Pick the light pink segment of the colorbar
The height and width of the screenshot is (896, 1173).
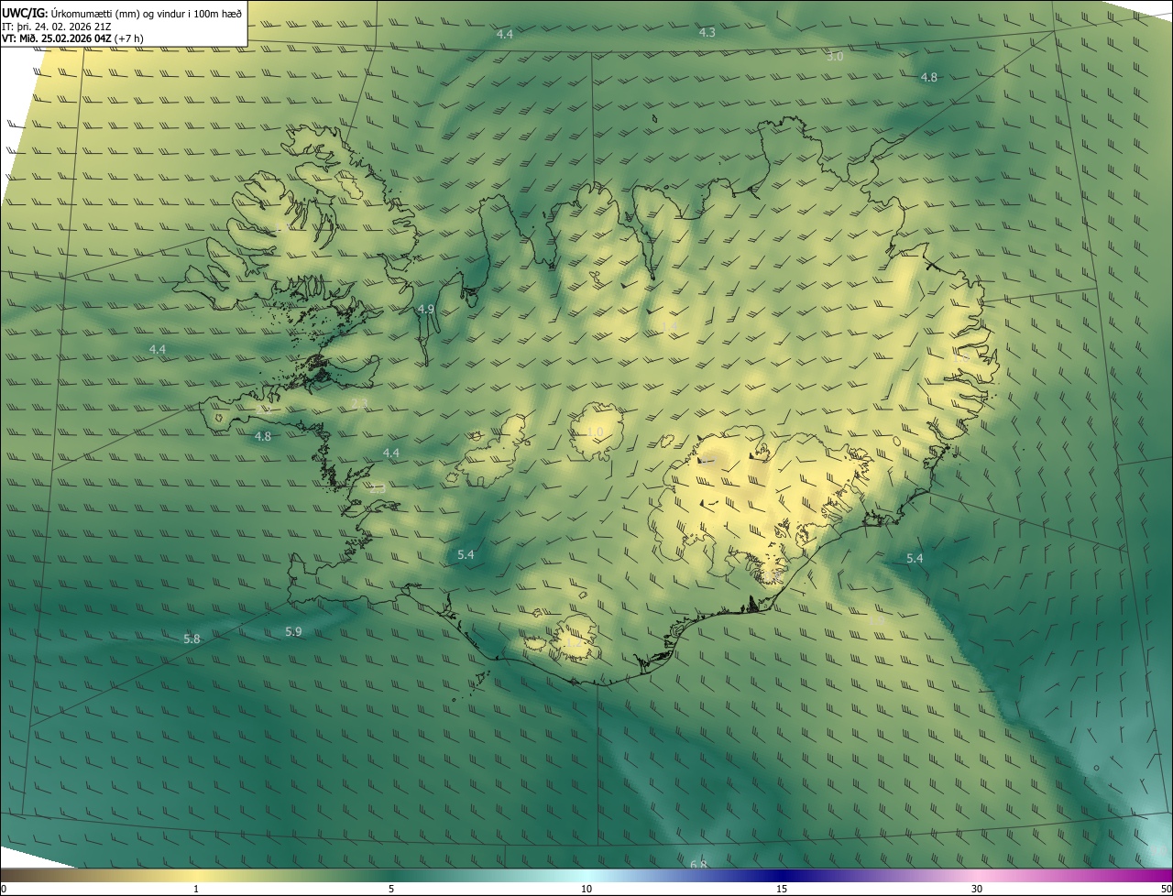(977, 876)
